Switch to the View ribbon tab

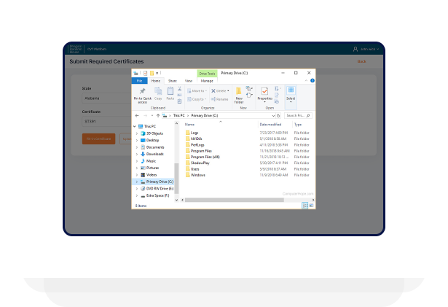[x=189, y=81]
